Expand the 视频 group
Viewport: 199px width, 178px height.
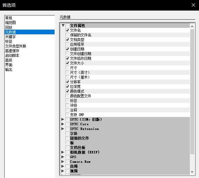tap(62, 171)
